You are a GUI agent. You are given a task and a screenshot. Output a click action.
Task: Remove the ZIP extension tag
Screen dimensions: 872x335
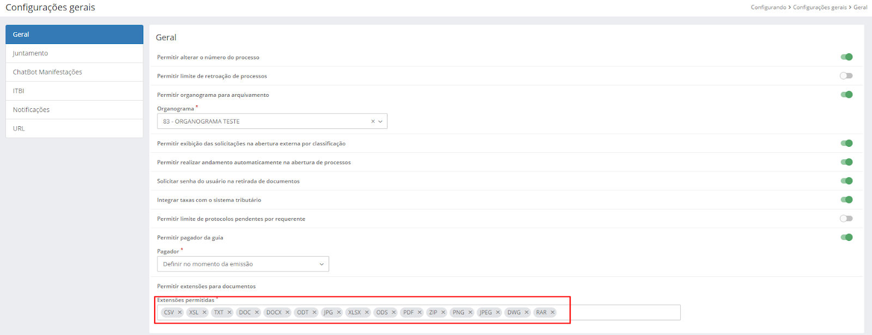coord(443,313)
